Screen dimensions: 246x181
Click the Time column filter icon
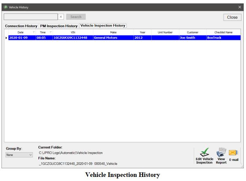coord(51,32)
